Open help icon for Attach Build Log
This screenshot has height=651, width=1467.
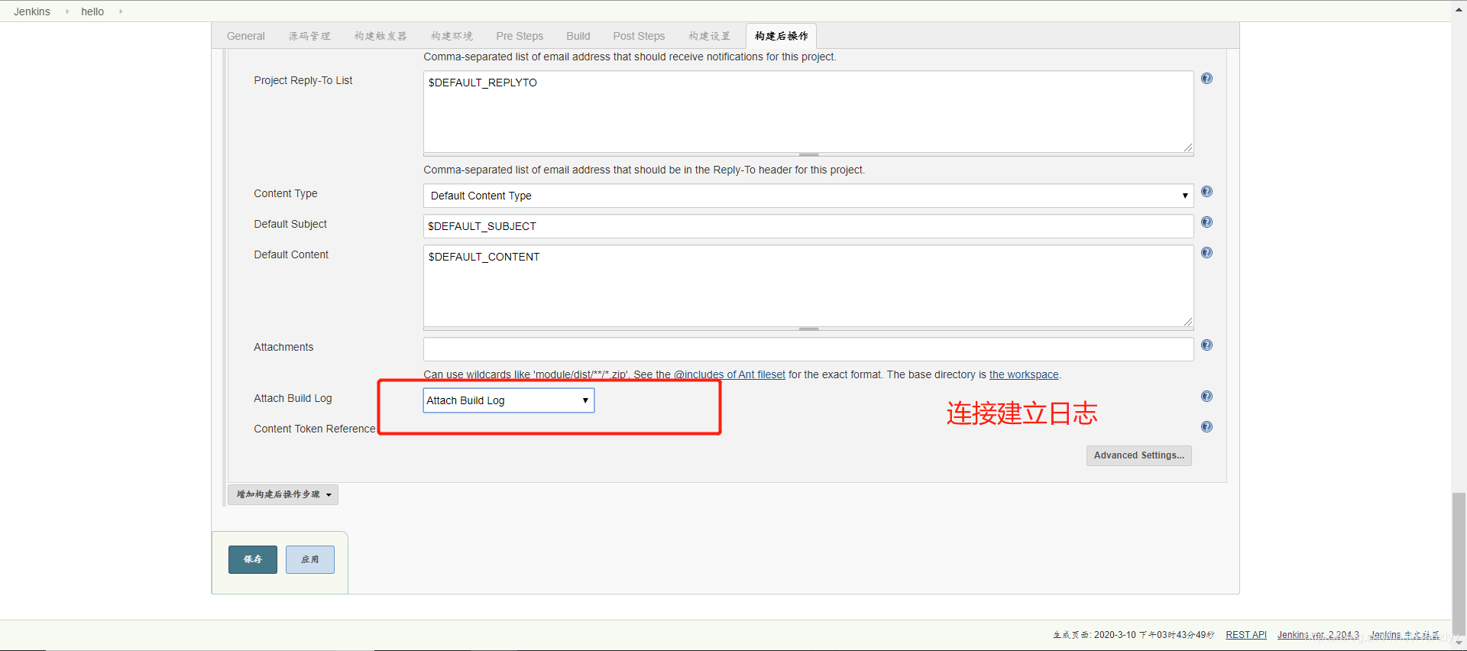click(1206, 397)
